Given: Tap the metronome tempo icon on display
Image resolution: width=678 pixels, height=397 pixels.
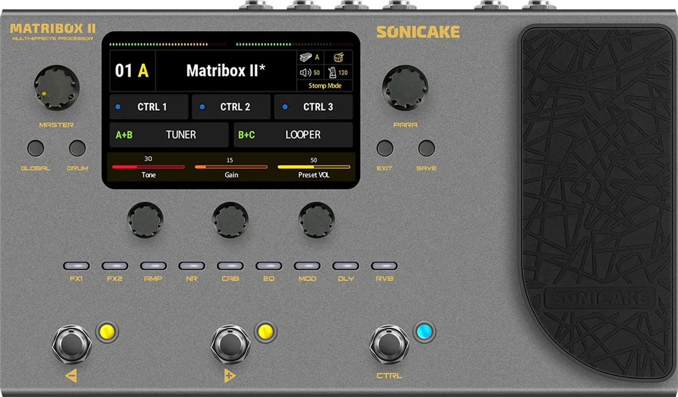Looking at the screenshot, I should click(332, 72).
